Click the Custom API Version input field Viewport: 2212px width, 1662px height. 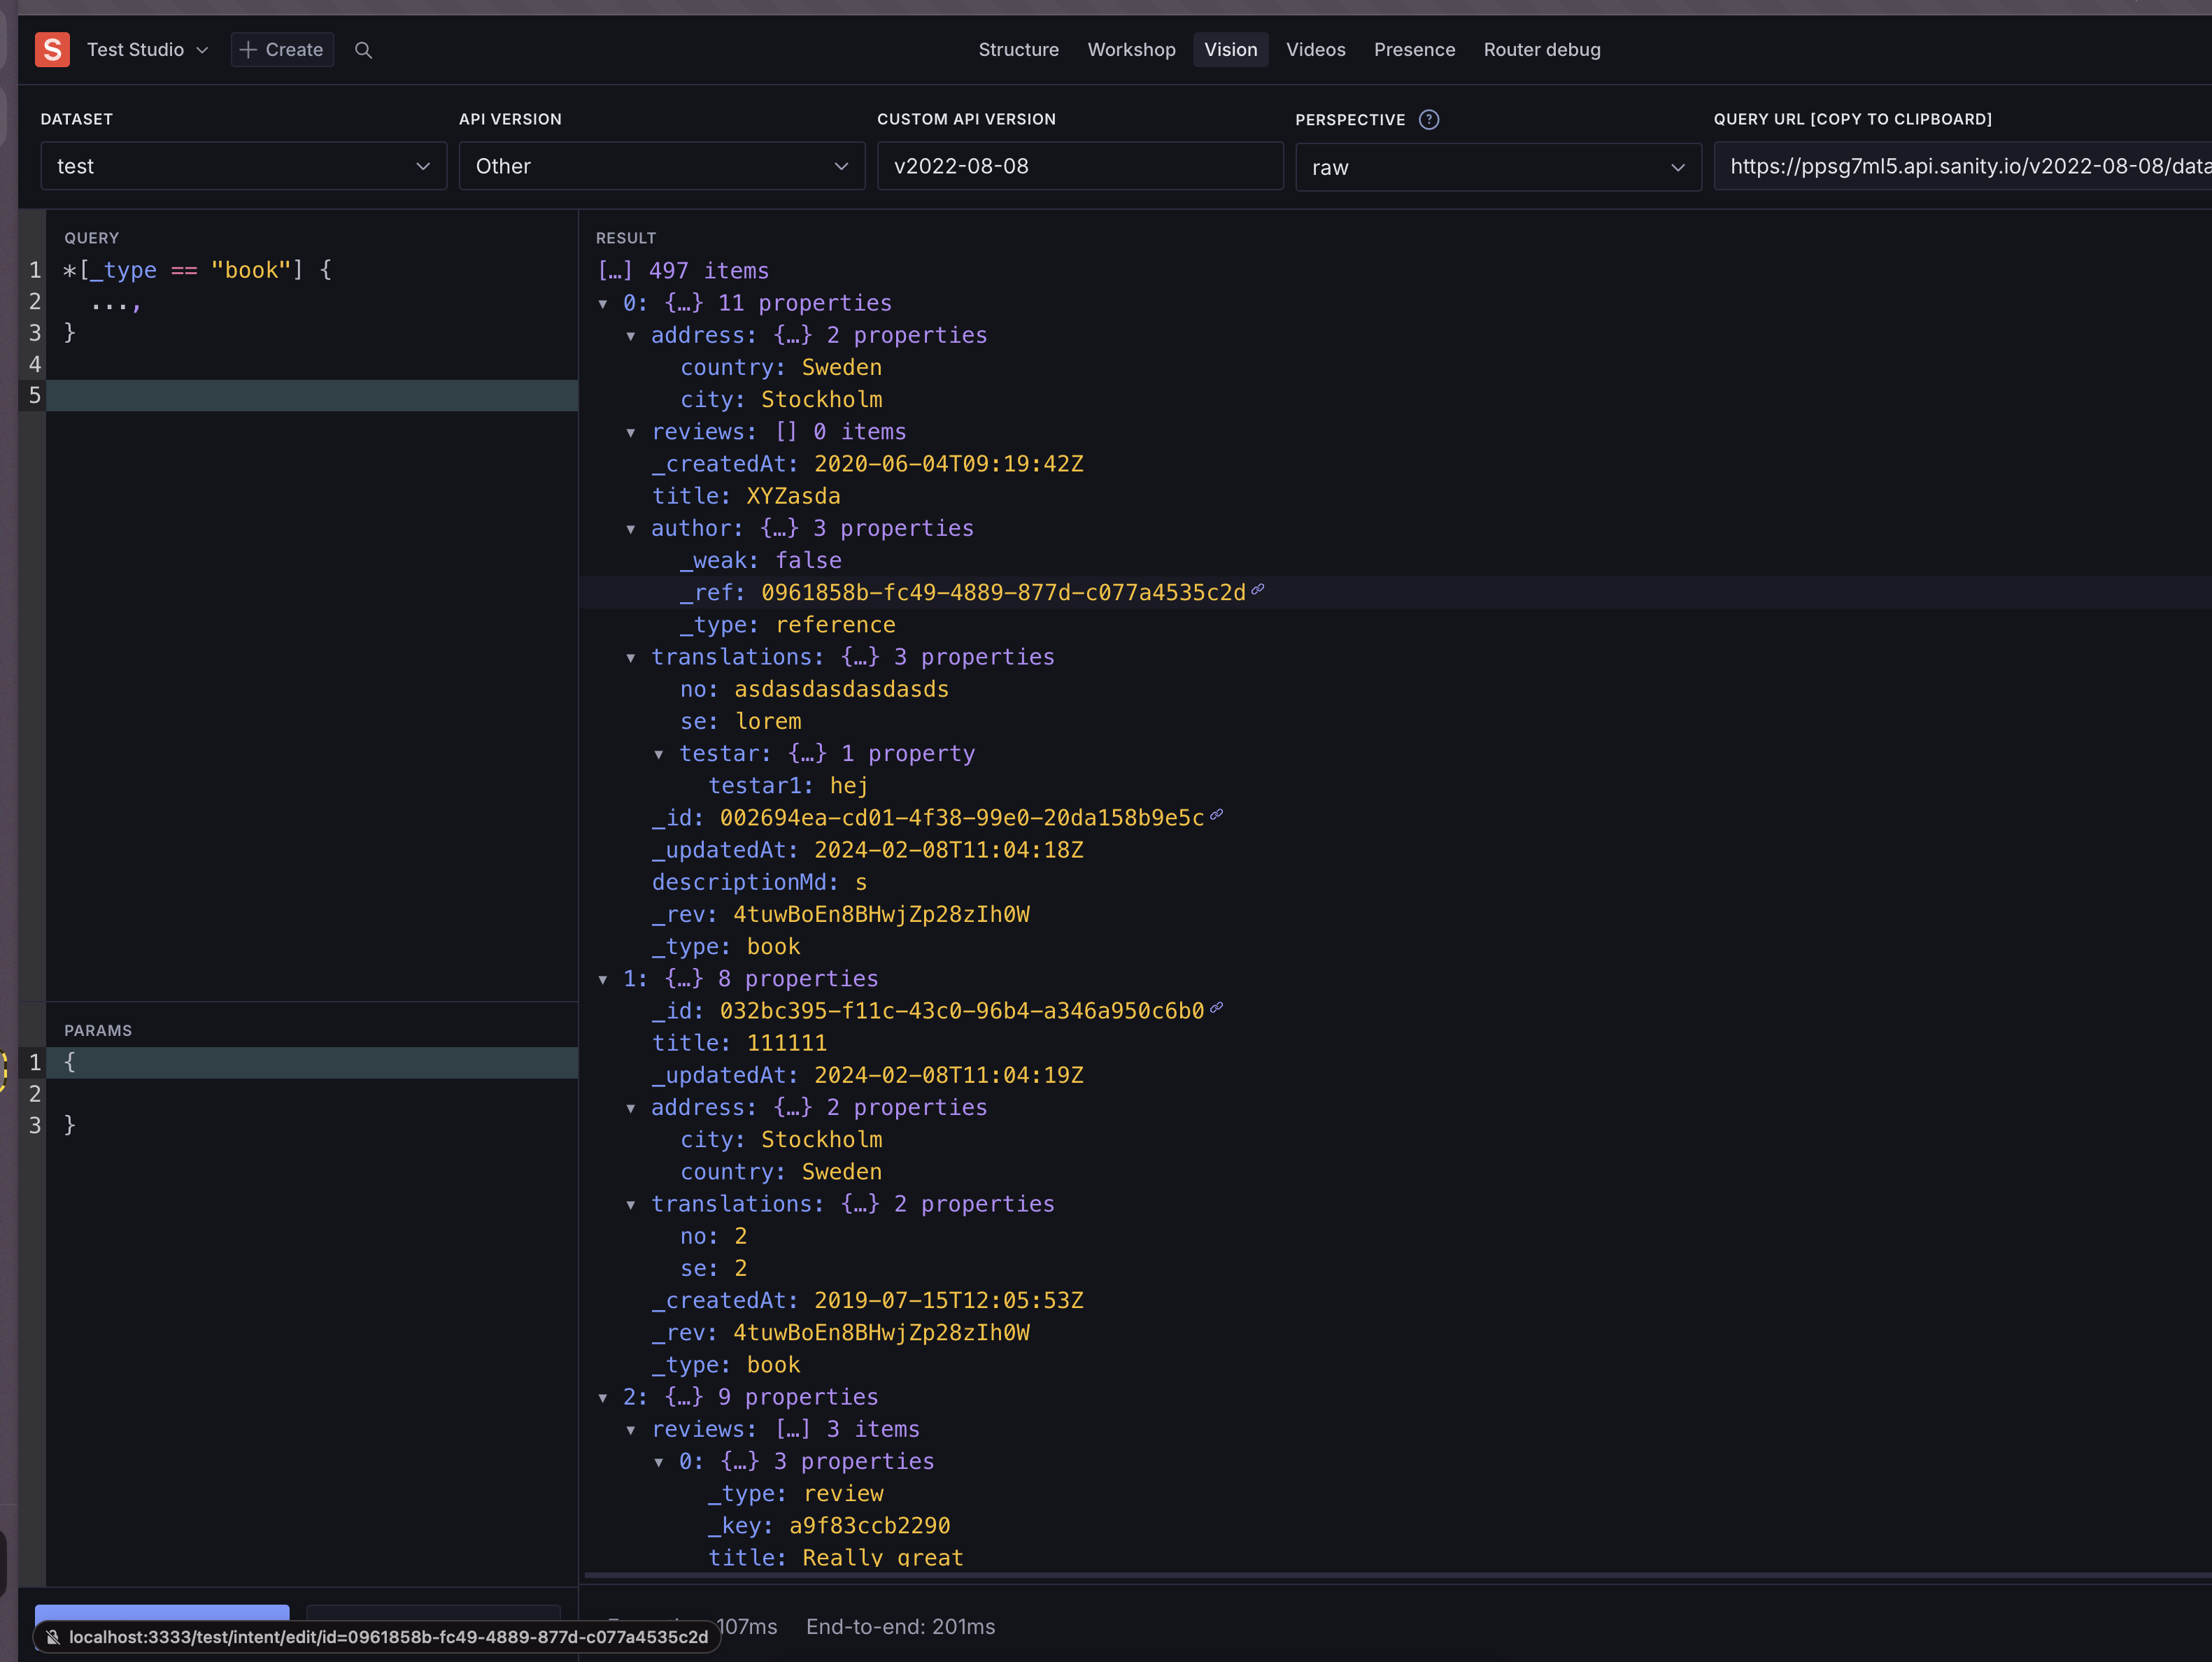click(1080, 166)
